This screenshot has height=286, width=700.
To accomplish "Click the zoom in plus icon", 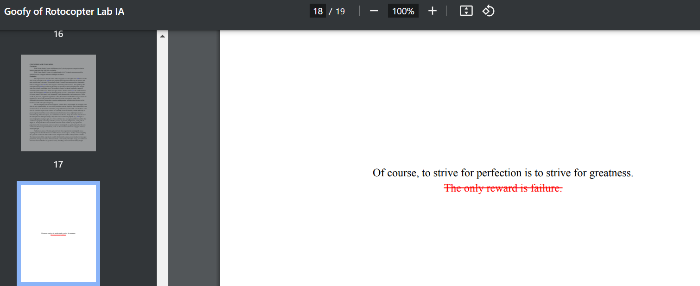I will click(x=432, y=11).
